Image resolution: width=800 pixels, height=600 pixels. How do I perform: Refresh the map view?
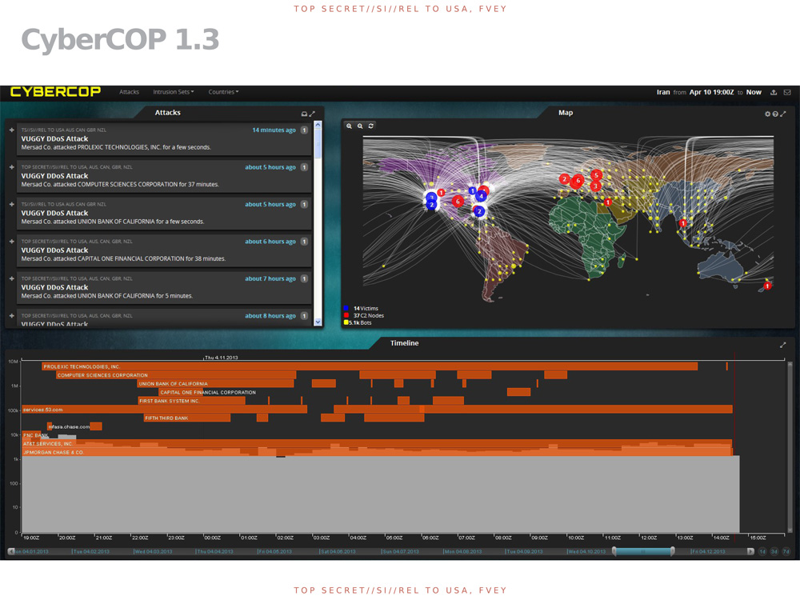[371, 126]
